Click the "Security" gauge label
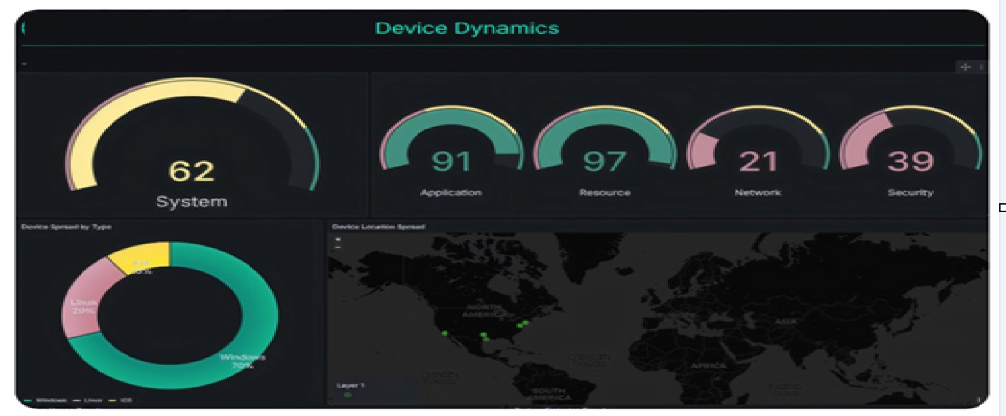 tap(910, 192)
